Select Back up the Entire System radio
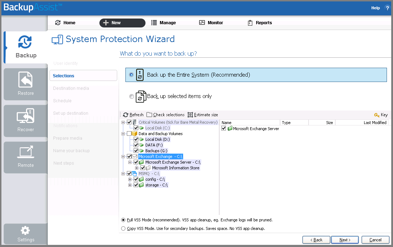Viewport: 393px width, 247px height. point(131,75)
